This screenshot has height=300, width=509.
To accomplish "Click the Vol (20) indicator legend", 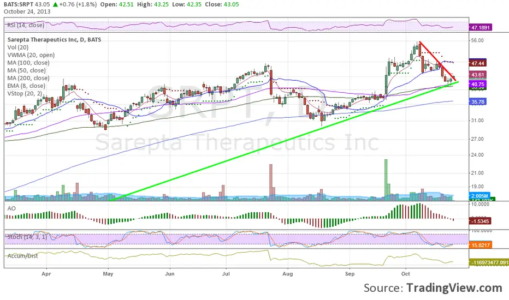I will [18, 47].
